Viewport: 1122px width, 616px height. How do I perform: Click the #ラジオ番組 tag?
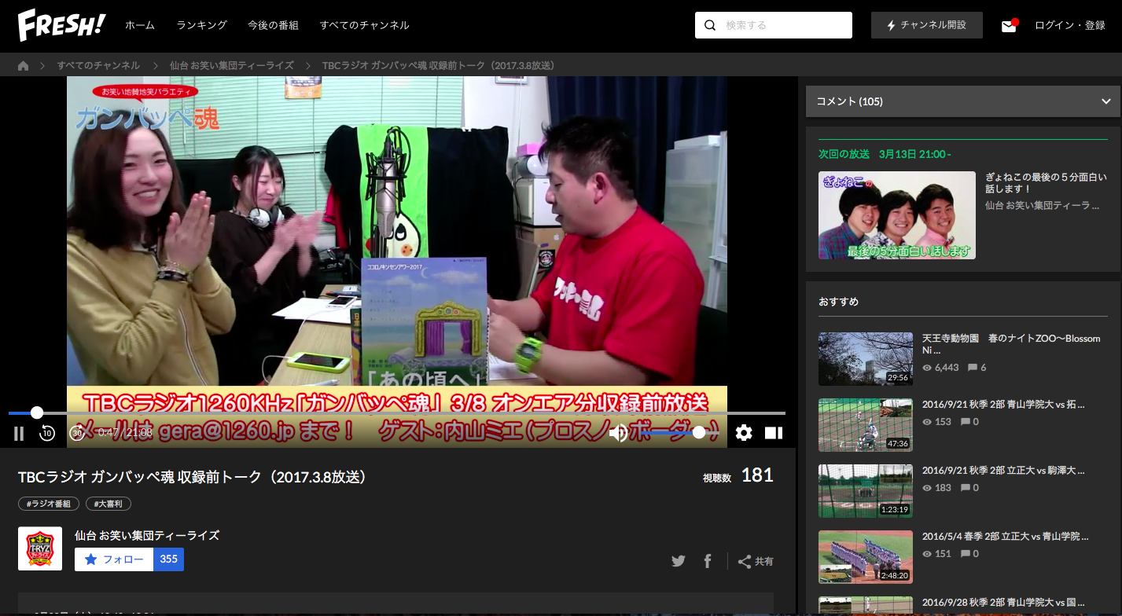point(49,504)
